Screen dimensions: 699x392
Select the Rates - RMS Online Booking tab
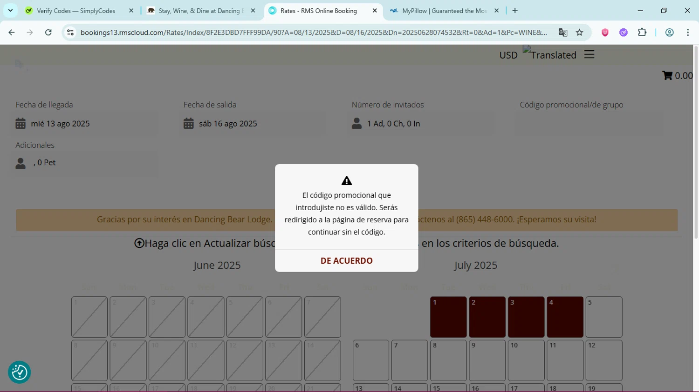318,11
